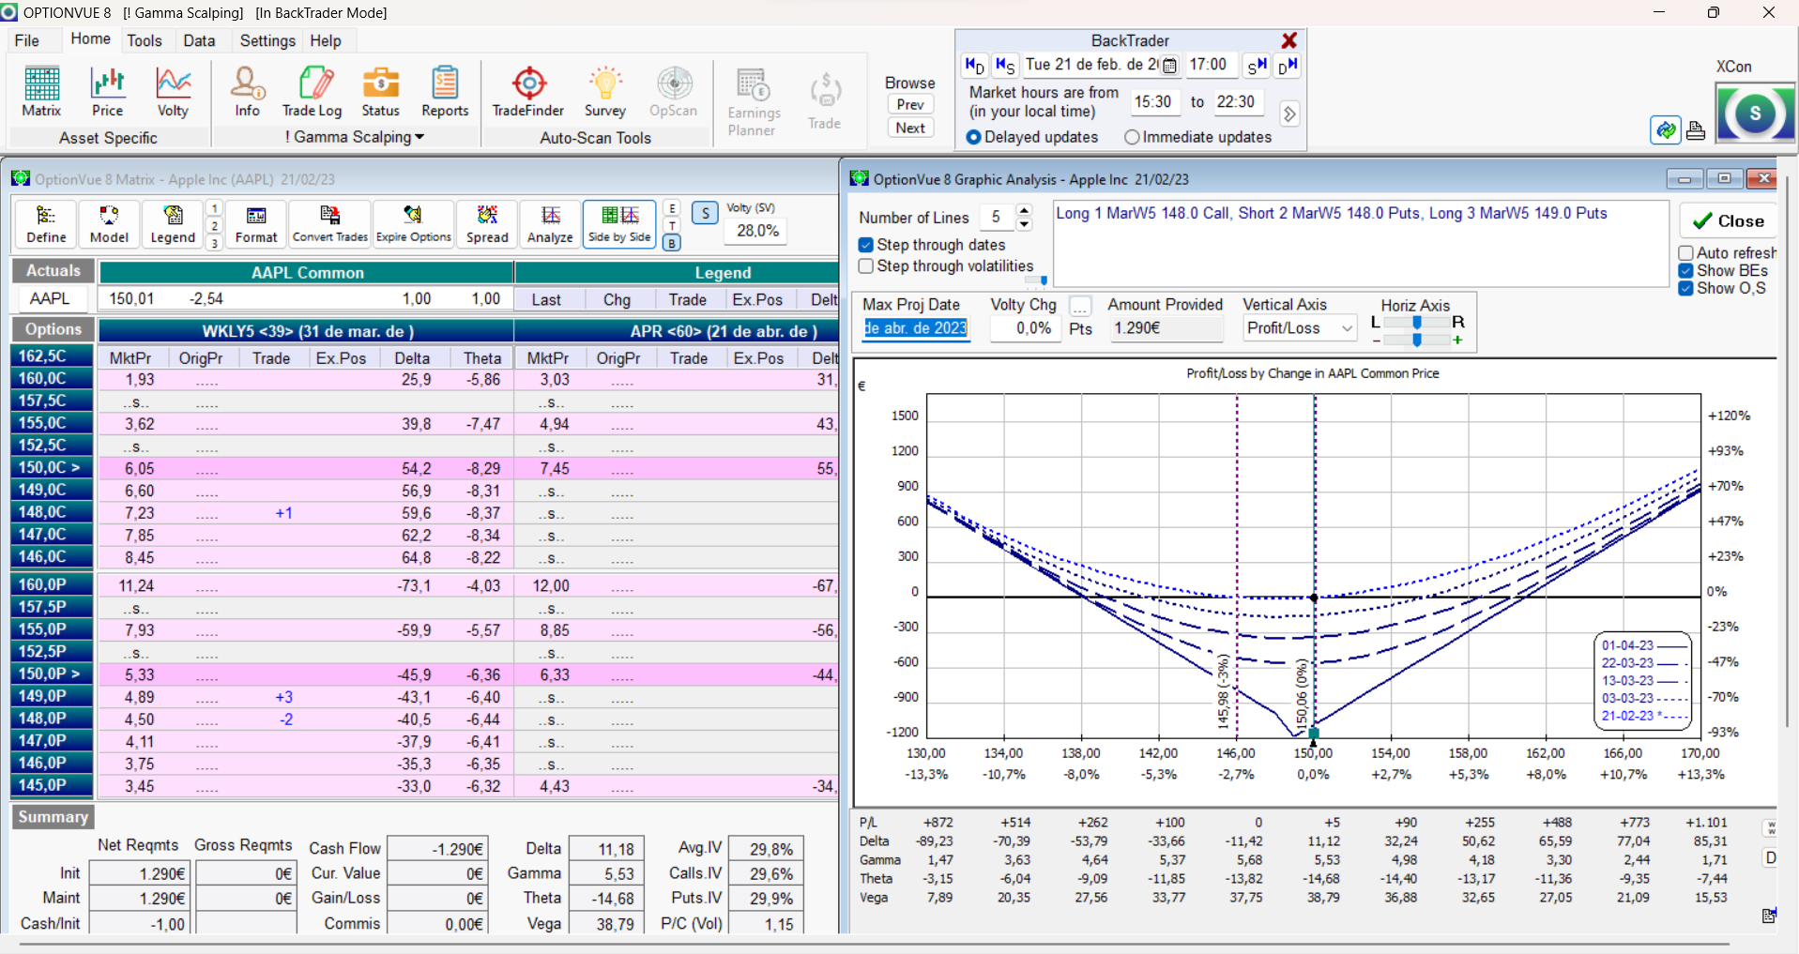This screenshot has height=954, width=1799.
Task: Click the market open time 15:30 field
Action: coord(1153,102)
